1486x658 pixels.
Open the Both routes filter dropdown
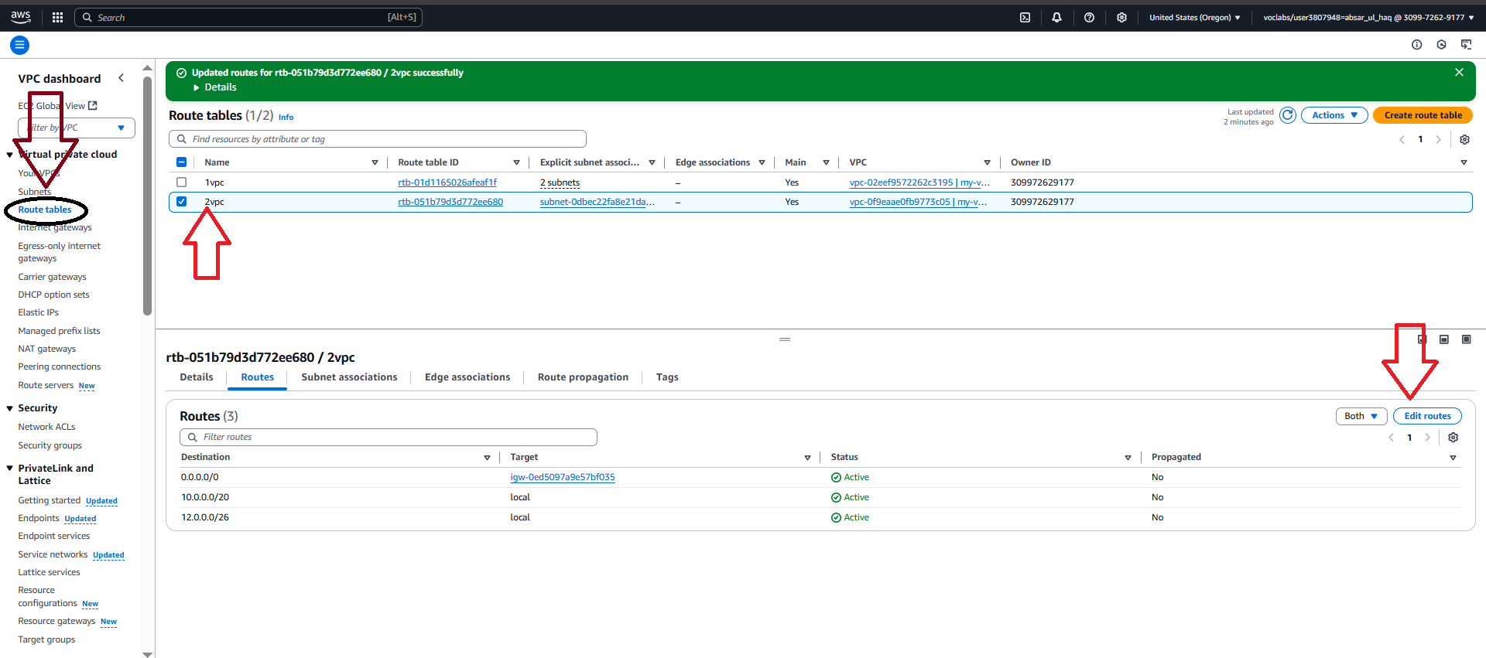(x=1361, y=416)
